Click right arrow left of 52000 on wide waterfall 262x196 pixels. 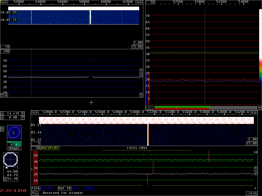(x=2, y=2)
